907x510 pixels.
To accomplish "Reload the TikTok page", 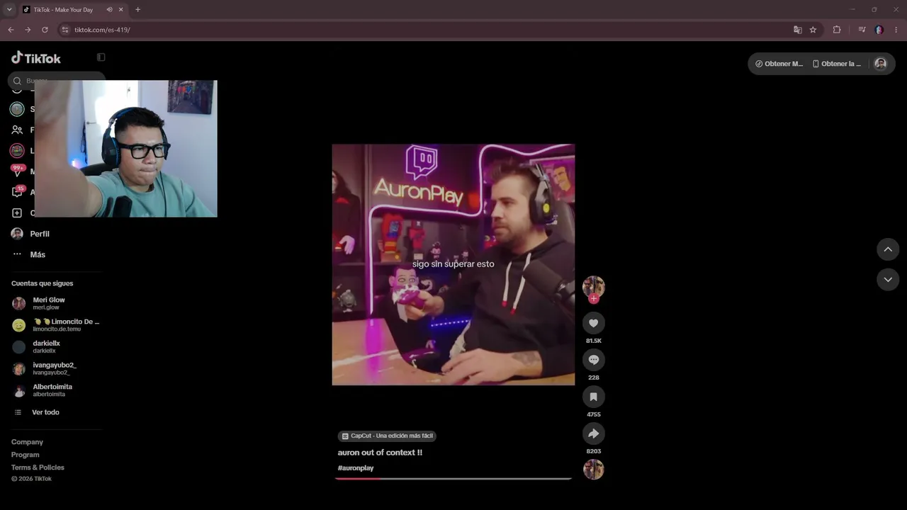I will point(45,30).
